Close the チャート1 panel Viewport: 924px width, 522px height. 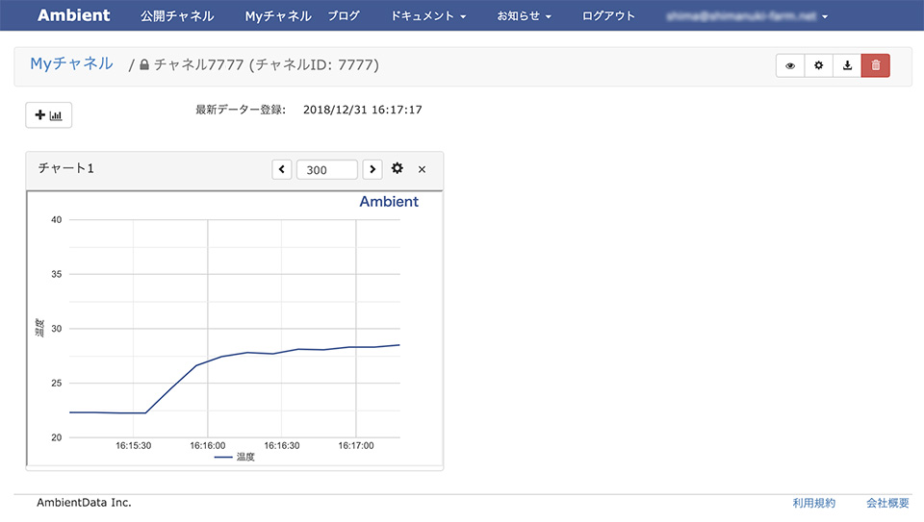422,169
